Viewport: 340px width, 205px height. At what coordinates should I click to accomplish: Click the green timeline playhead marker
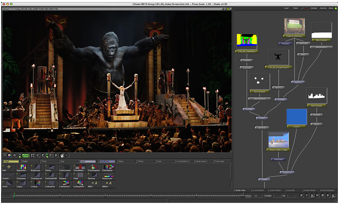tap(14, 195)
